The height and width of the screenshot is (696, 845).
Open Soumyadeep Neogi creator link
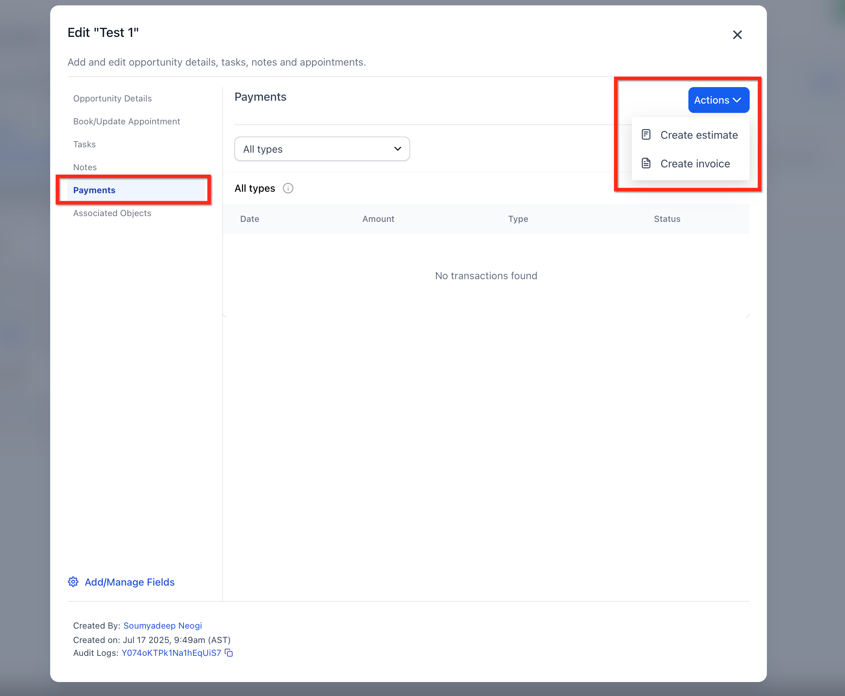tap(162, 625)
